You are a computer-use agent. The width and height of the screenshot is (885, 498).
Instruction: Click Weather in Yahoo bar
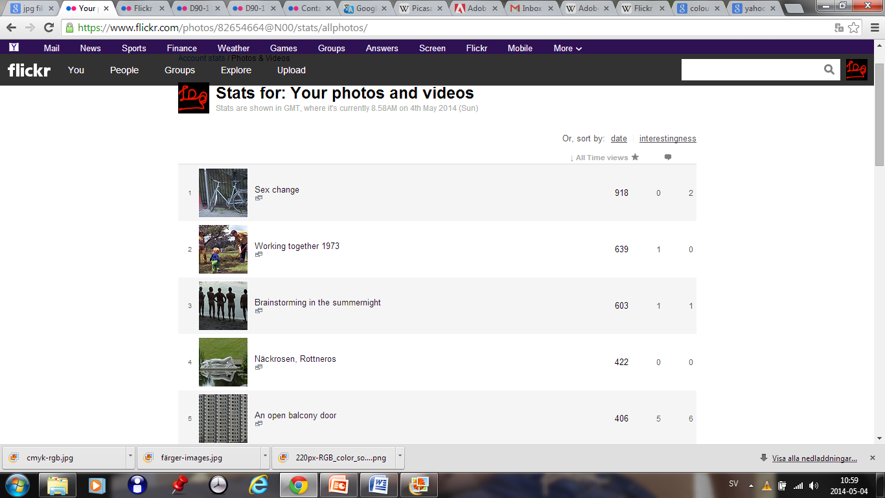tap(233, 48)
